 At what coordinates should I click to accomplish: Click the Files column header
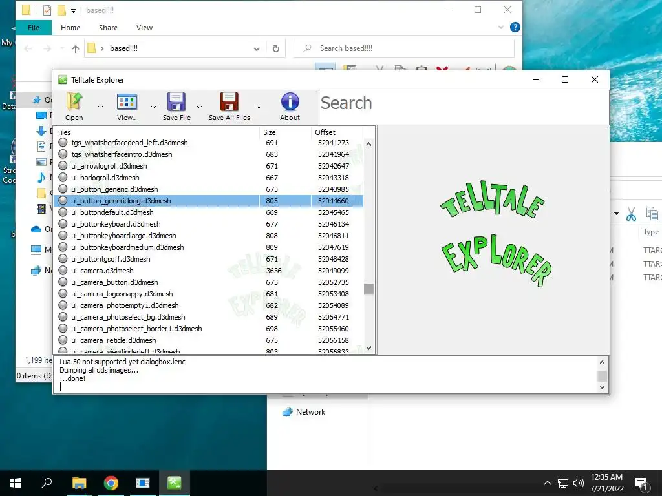[x=156, y=132]
